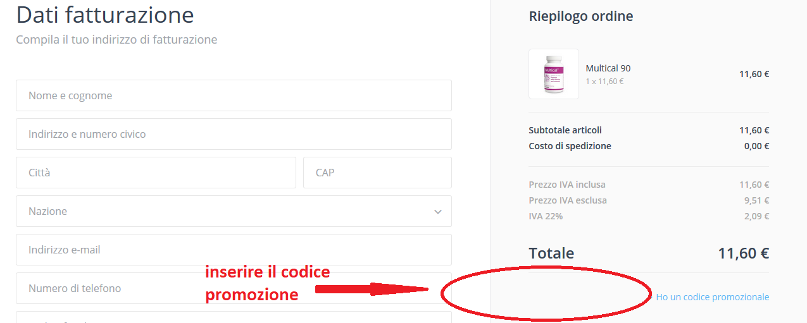Image resolution: width=807 pixels, height=323 pixels.
Task: Click the partly visible field below telefono
Action: [234, 317]
